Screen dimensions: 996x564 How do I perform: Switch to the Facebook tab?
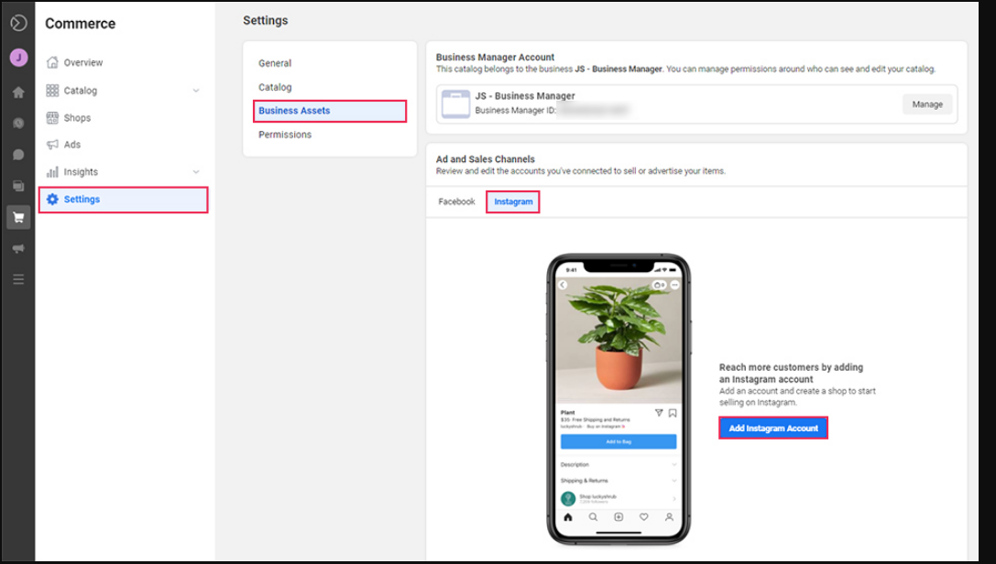(456, 201)
